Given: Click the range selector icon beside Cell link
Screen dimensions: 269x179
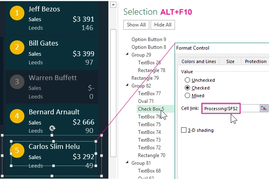Looking at the screenshot, I should 264,108.
